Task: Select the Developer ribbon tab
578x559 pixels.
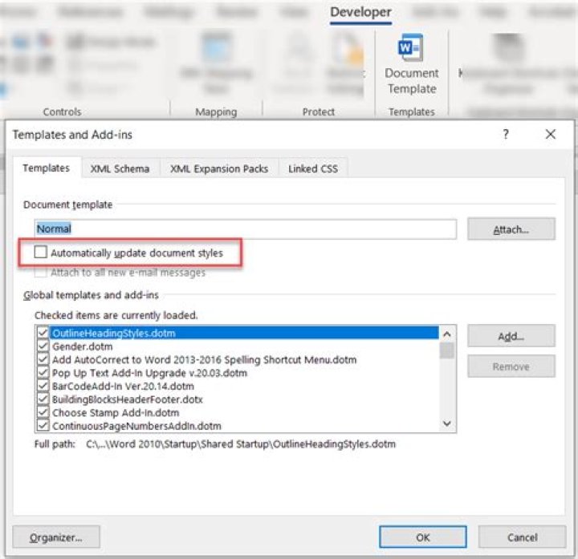Action: [x=360, y=12]
